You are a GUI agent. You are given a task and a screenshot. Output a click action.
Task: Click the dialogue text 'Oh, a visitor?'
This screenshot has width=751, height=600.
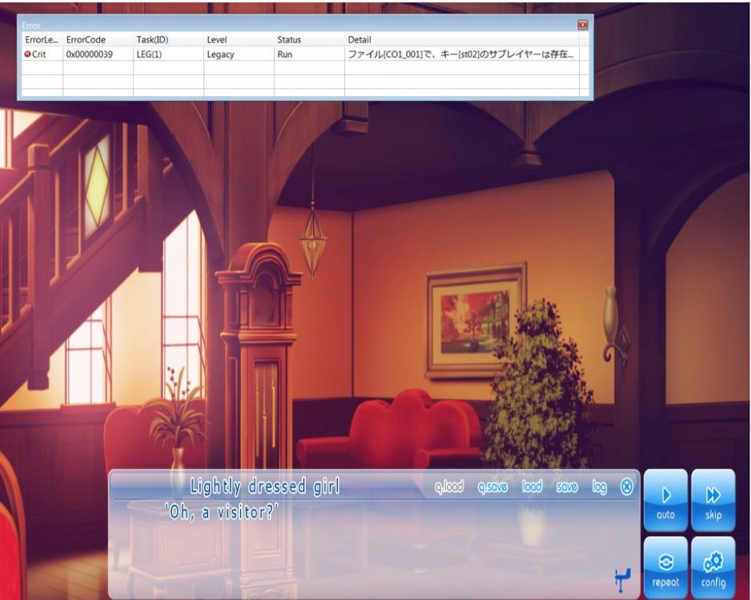(x=222, y=513)
